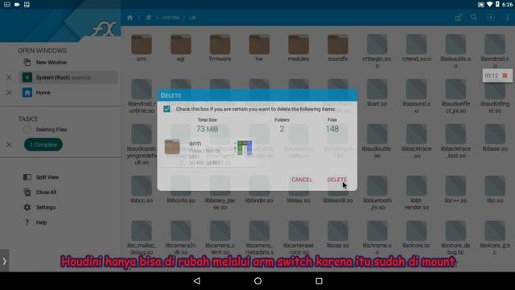
Task: Cancel the delete dialog
Action: pos(302,180)
